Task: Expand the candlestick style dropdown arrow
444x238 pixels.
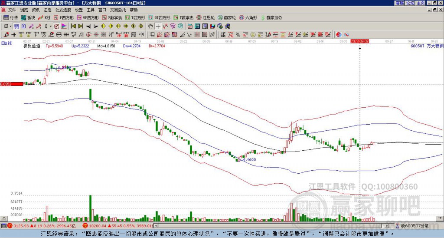Action: 51,26
